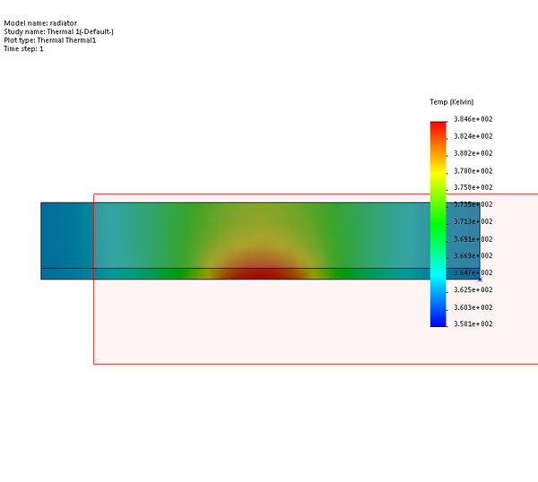Click the blue star marker at model corner

[480, 280]
